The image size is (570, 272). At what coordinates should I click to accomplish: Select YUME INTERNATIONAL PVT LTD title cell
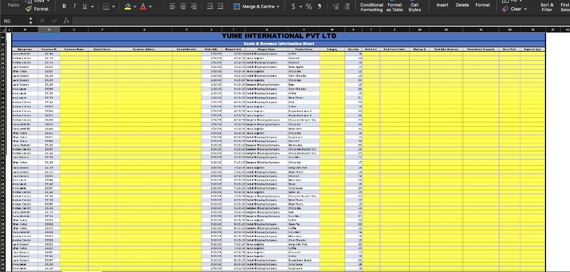tap(279, 36)
